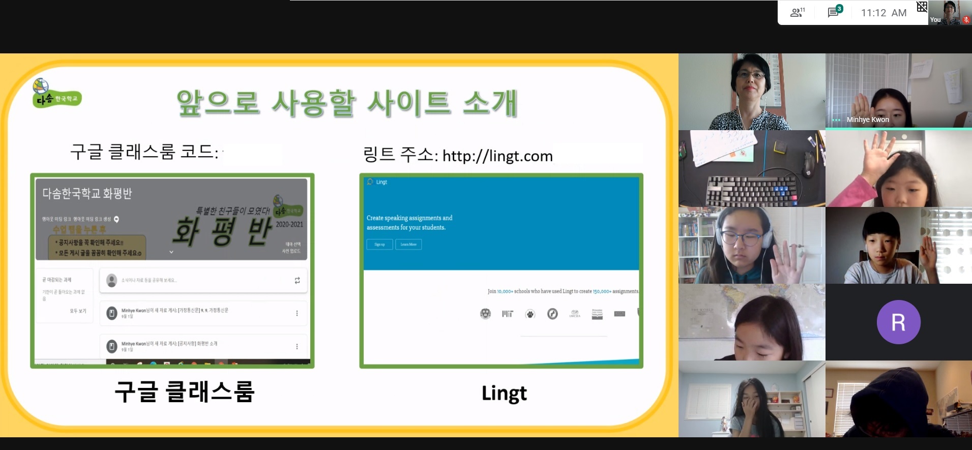Expand the classroom banner chevron arrow
The width and height of the screenshot is (972, 450).
click(171, 252)
